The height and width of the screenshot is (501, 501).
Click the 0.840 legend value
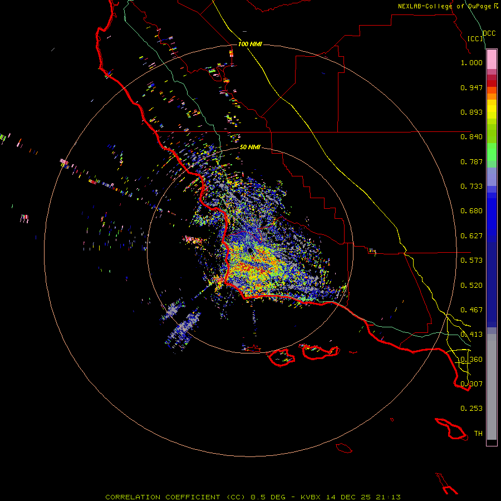(471, 137)
